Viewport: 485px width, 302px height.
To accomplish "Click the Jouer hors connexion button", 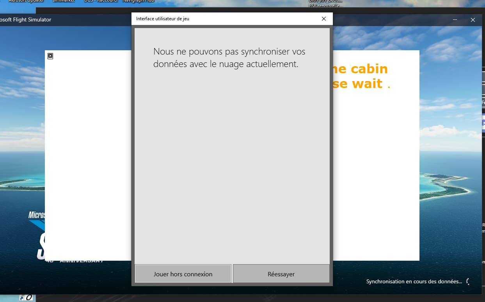I will (183, 274).
